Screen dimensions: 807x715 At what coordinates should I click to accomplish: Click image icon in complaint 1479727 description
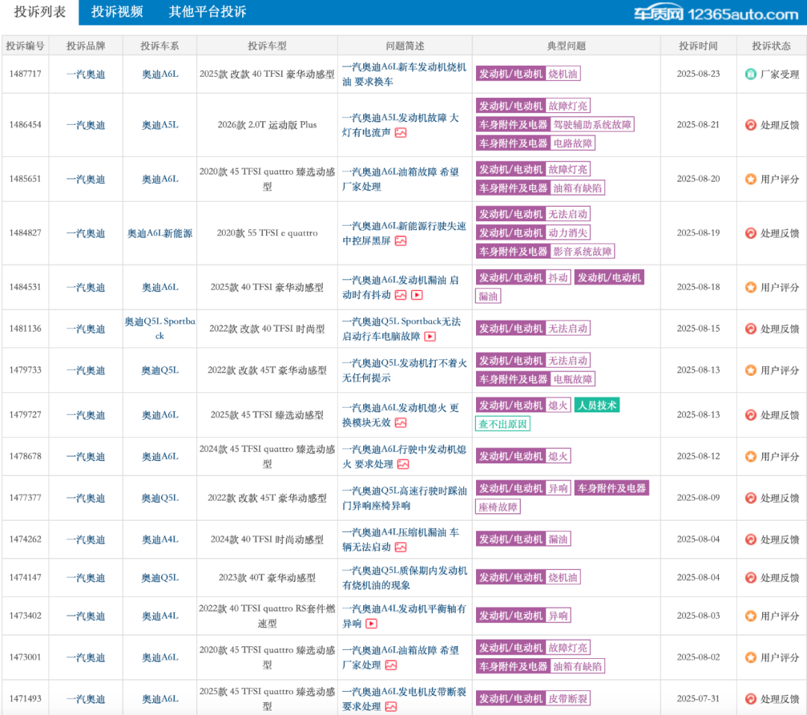pos(401,423)
